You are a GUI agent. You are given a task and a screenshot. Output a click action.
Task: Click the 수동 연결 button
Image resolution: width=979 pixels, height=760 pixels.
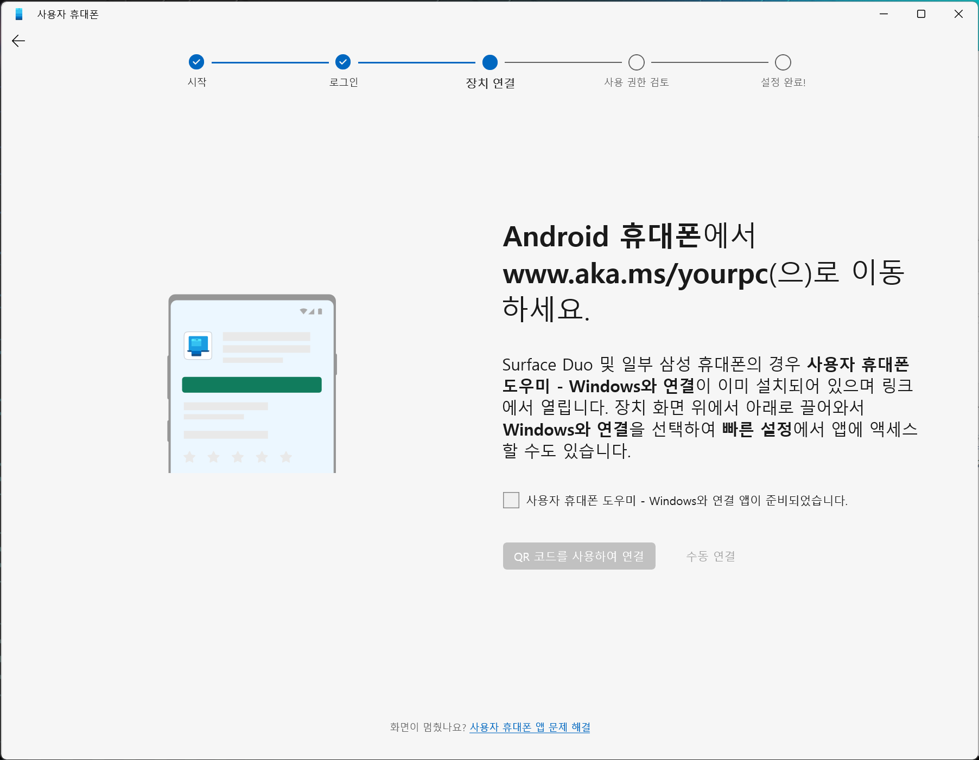(711, 556)
